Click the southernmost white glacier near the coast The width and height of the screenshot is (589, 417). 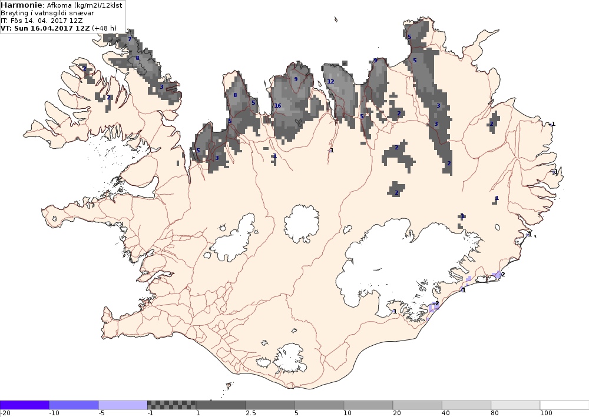point(290,358)
